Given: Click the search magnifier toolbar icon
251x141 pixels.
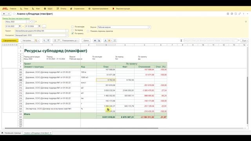Looking at the screenshot, I should [x=44, y=41].
